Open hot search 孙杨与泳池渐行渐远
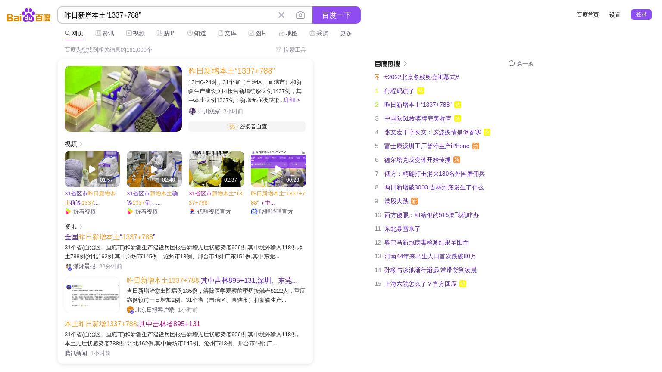This screenshot has width=662, height=372. 431,270
